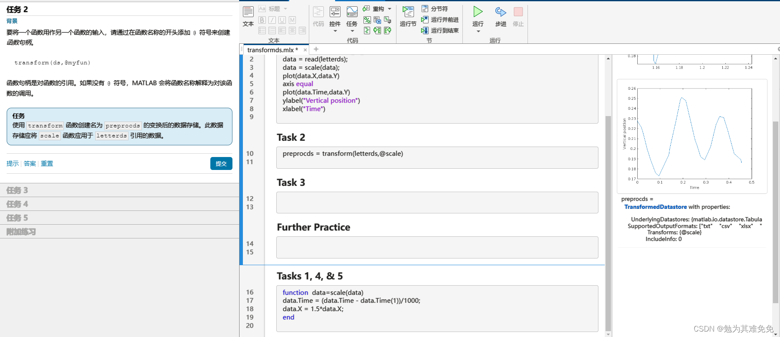The width and height of the screenshot is (780, 337).
Task: Click the Task 2 heading
Action: (x=291, y=137)
